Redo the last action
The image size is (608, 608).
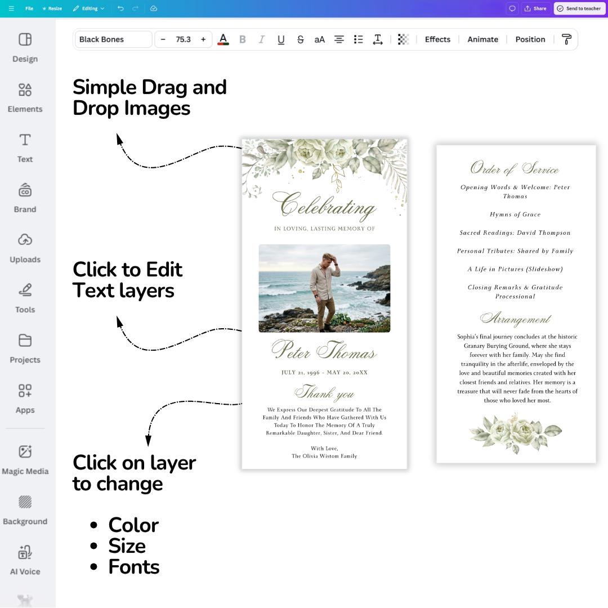[x=135, y=8]
